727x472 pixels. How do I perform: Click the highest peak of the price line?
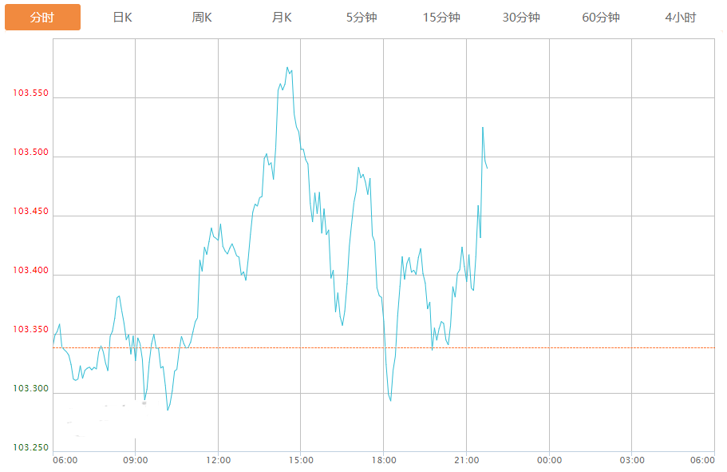pyautogui.click(x=287, y=68)
